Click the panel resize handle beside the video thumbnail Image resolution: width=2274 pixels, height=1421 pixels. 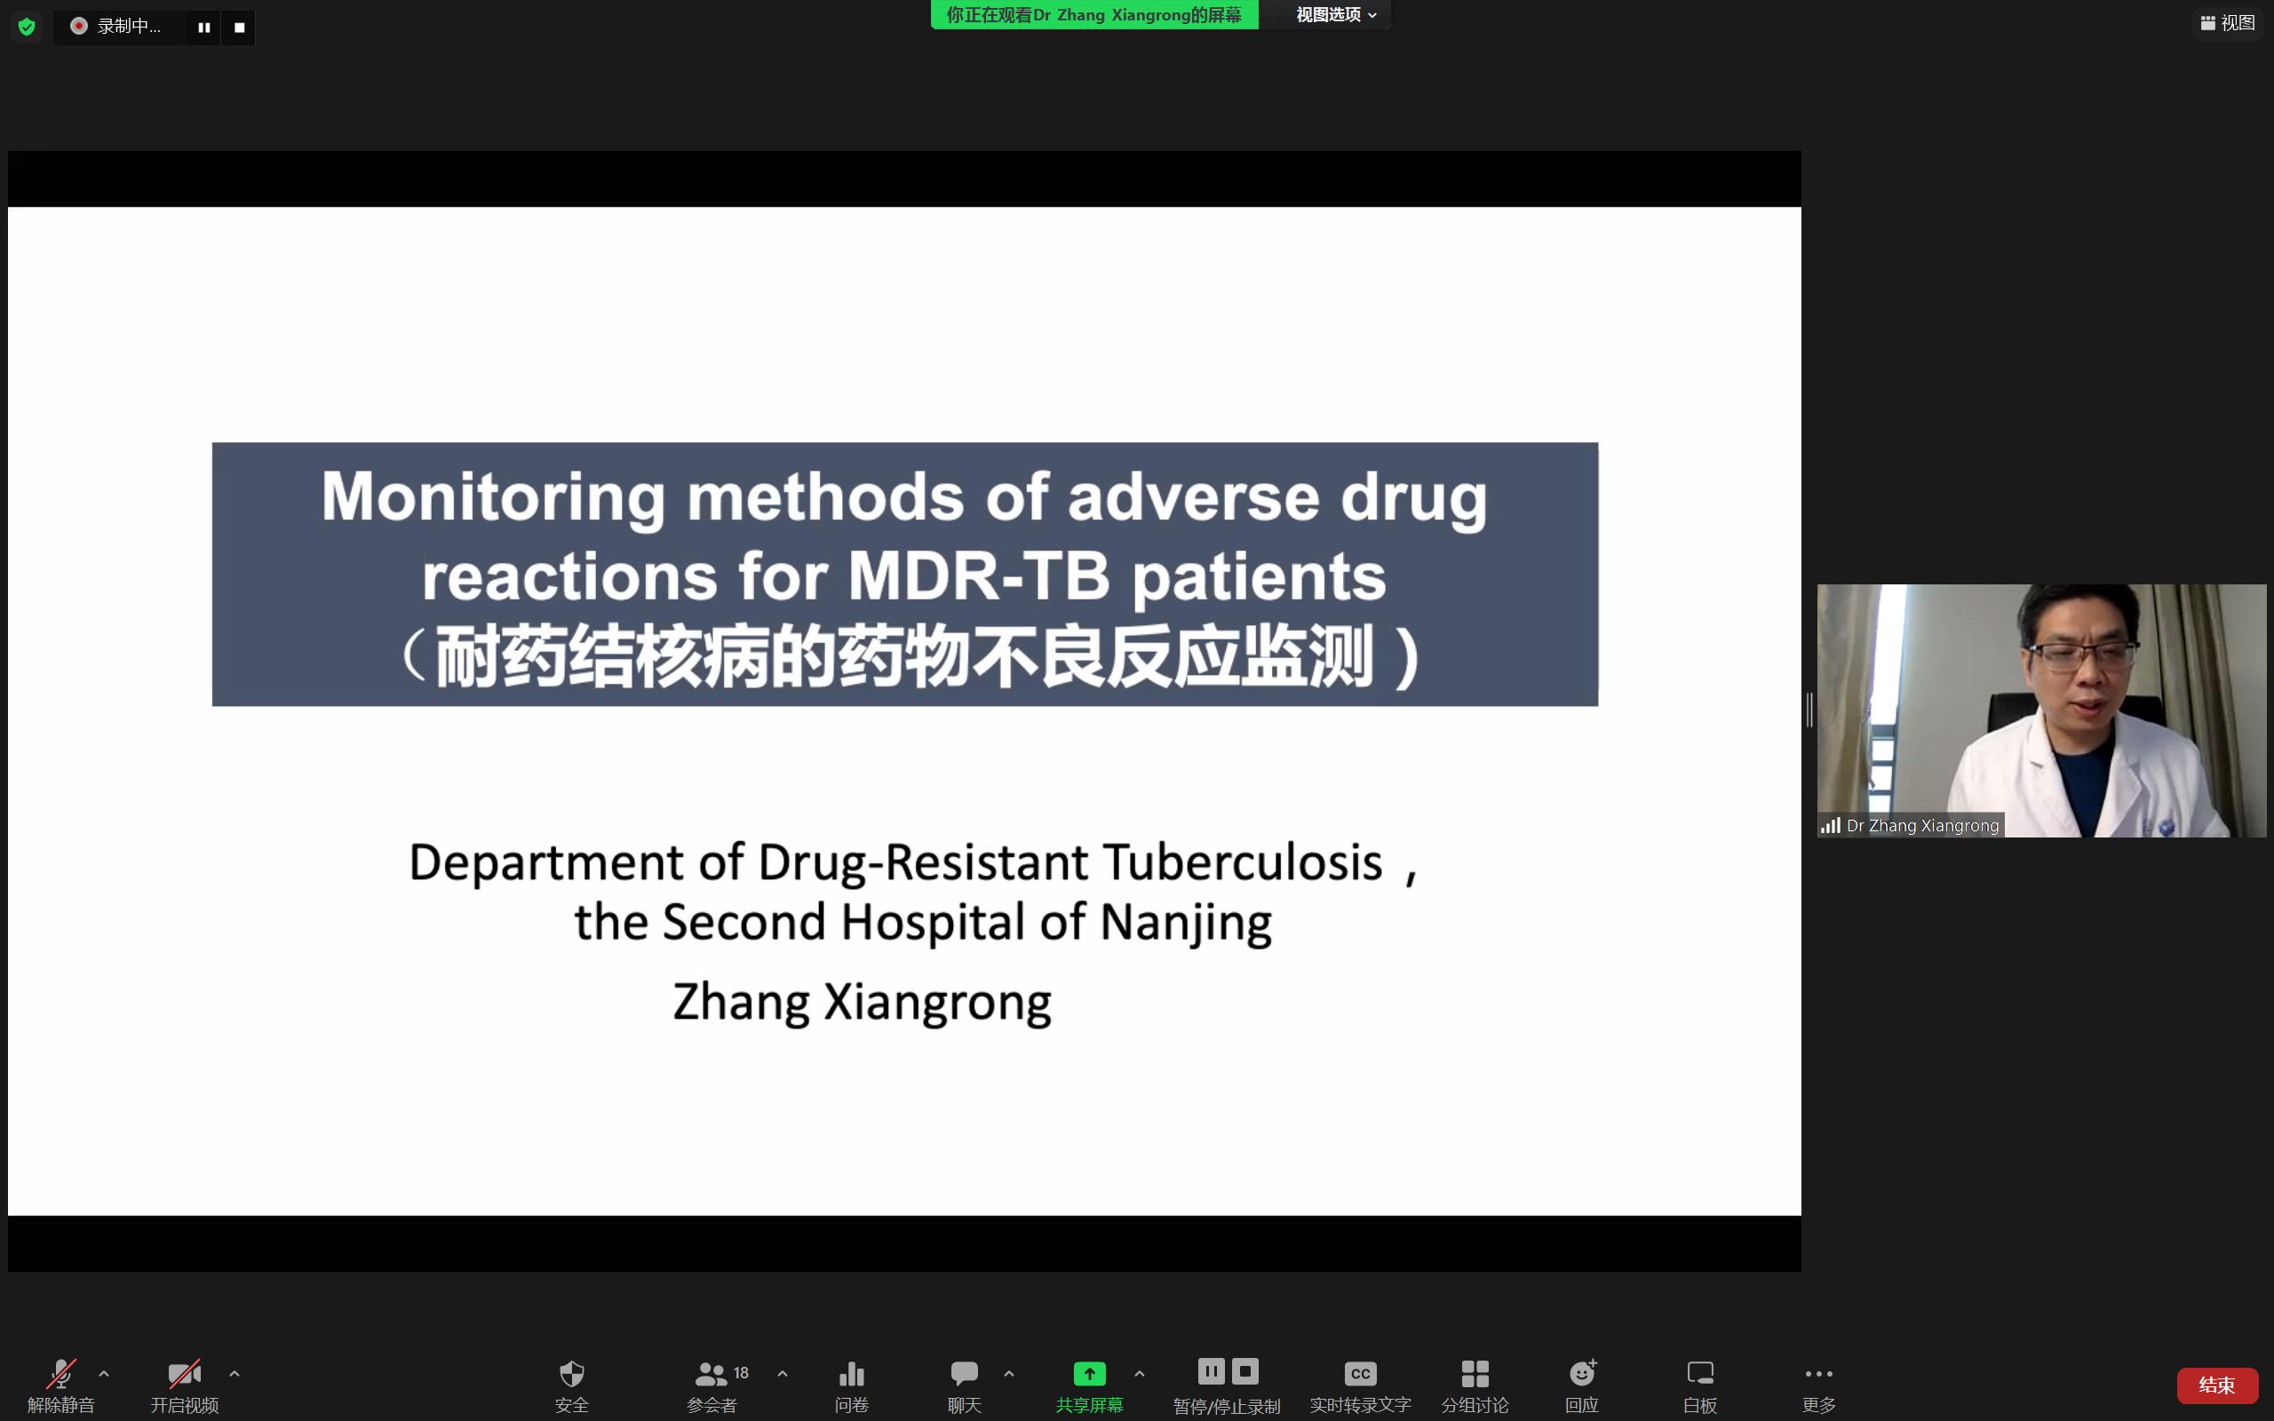click(1809, 710)
